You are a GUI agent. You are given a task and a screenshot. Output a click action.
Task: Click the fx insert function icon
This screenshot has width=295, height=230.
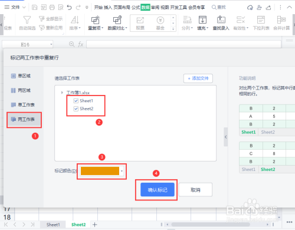click(81, 44)
